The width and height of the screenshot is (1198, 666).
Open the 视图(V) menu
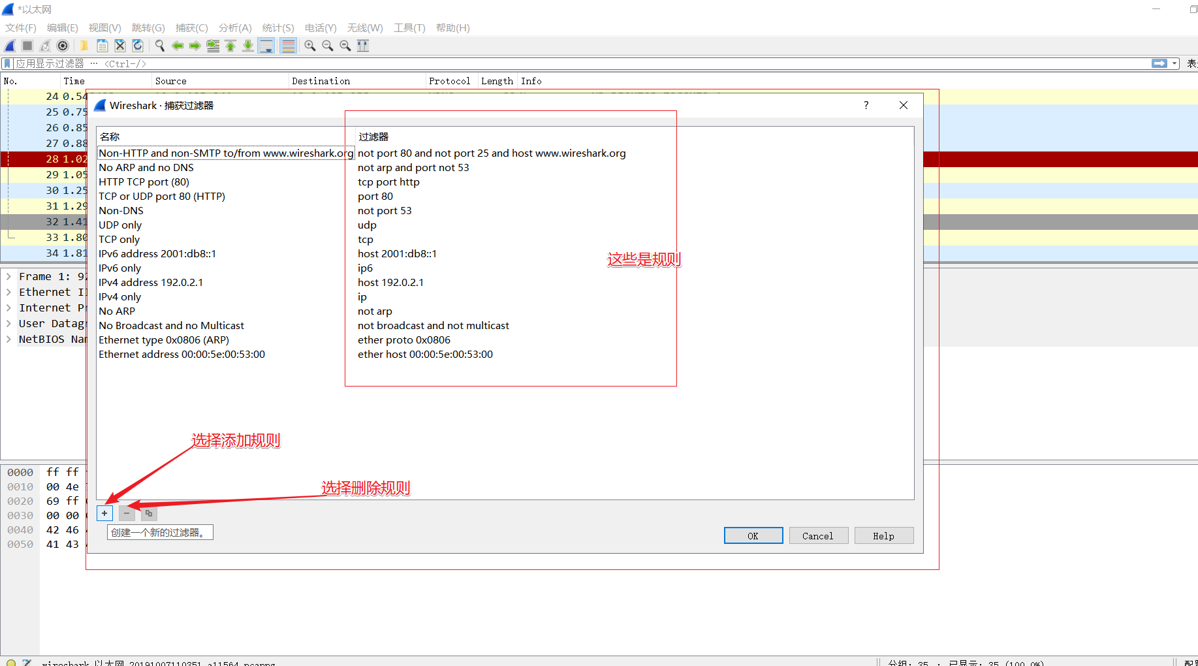click(x=104, y=27)
